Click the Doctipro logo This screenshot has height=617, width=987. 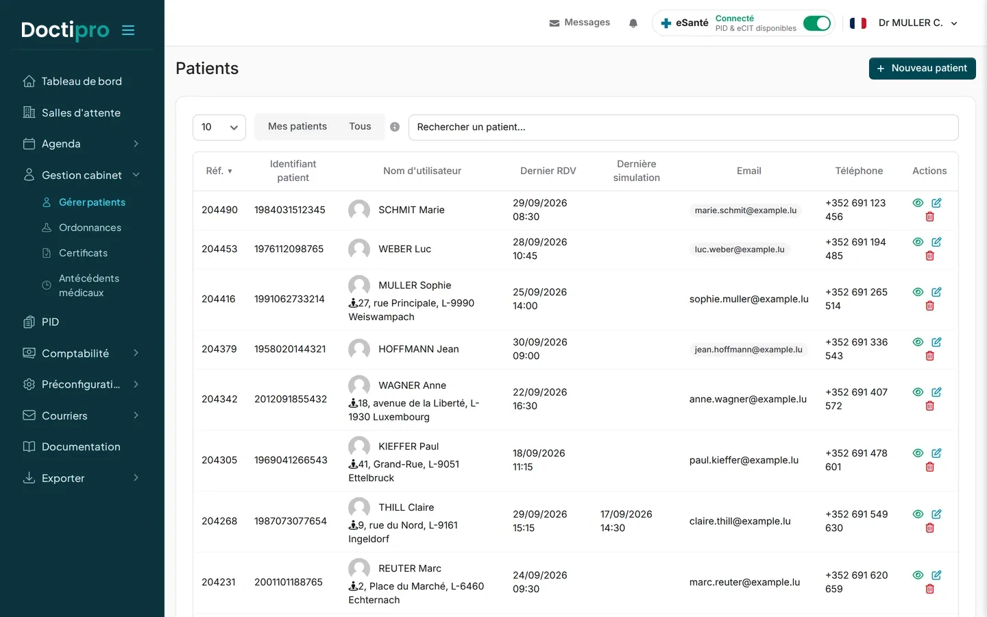(65, 30)
